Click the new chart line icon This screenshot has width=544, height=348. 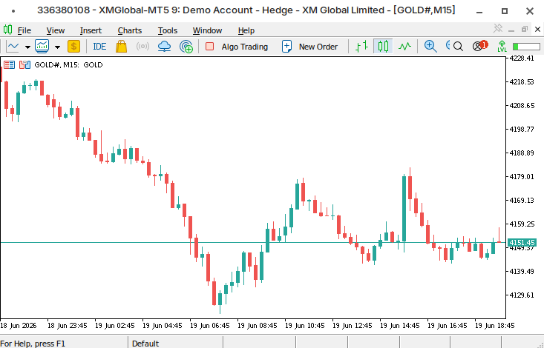coord(13,47)
